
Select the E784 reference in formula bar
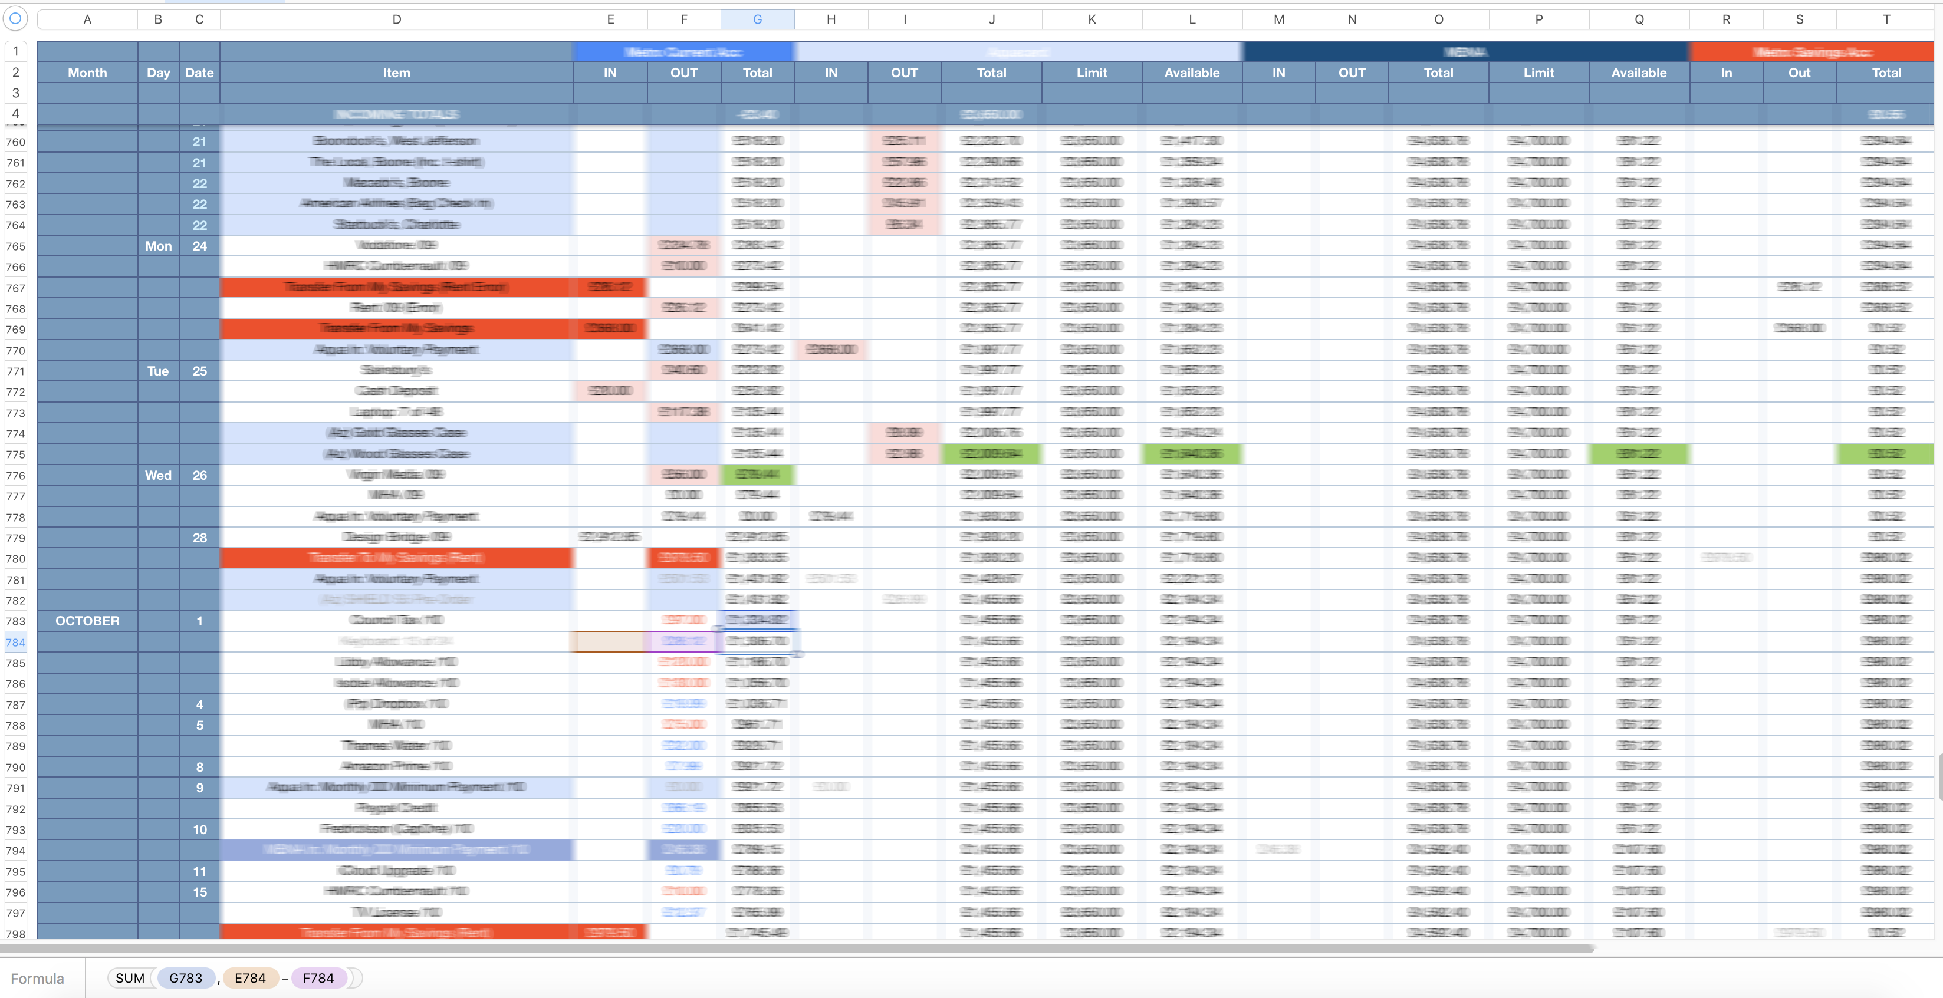click(x=249, y=977)
